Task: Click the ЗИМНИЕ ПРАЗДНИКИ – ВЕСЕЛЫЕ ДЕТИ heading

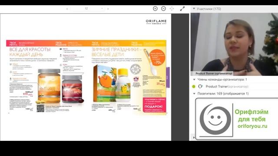Action: pos(117,52)
